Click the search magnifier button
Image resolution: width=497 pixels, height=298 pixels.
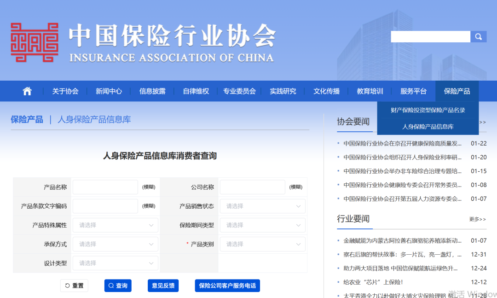pyautogui.click(x=478, y=36)
